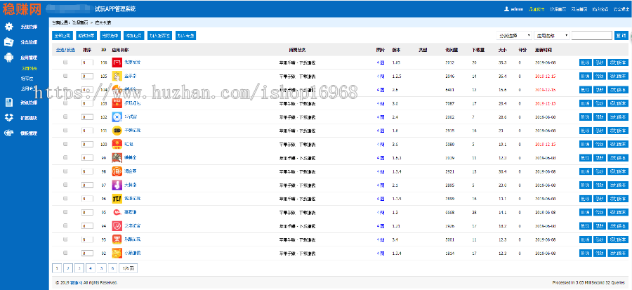Open the 应用名称 search-type dropdown
The height and width of the screenshot is (290, 632).
point(551,35)
